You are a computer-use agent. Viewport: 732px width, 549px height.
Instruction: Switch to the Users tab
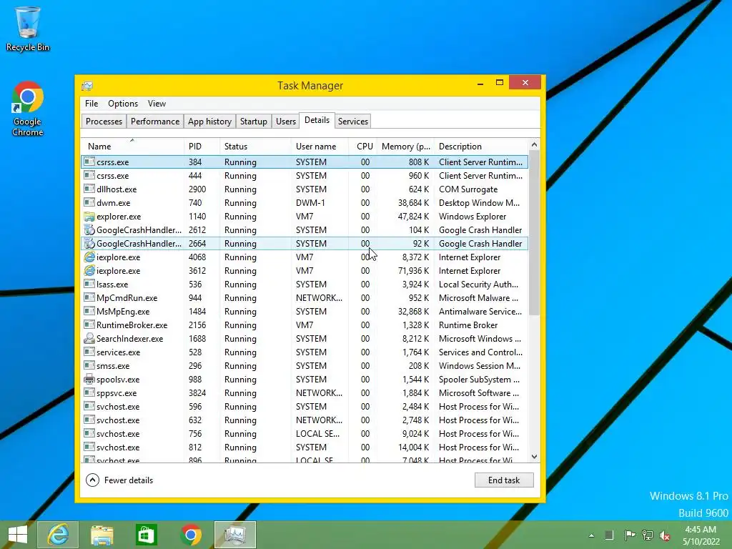[x=286, y=122]
